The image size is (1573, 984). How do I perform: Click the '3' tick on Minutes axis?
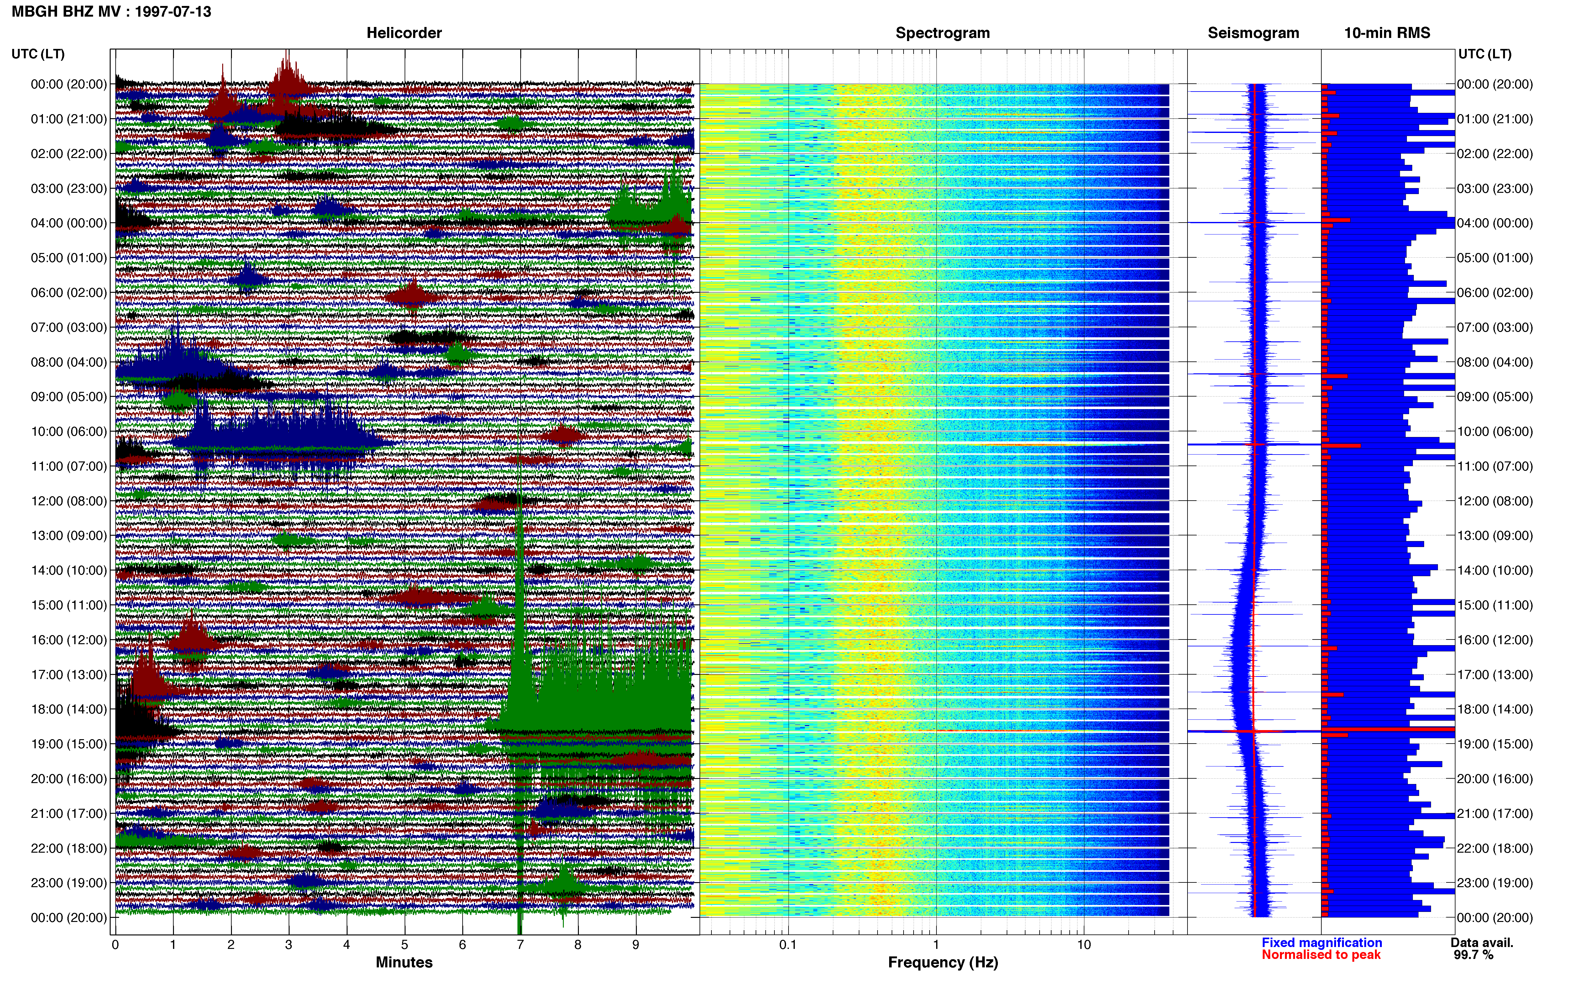click(289, 945)
